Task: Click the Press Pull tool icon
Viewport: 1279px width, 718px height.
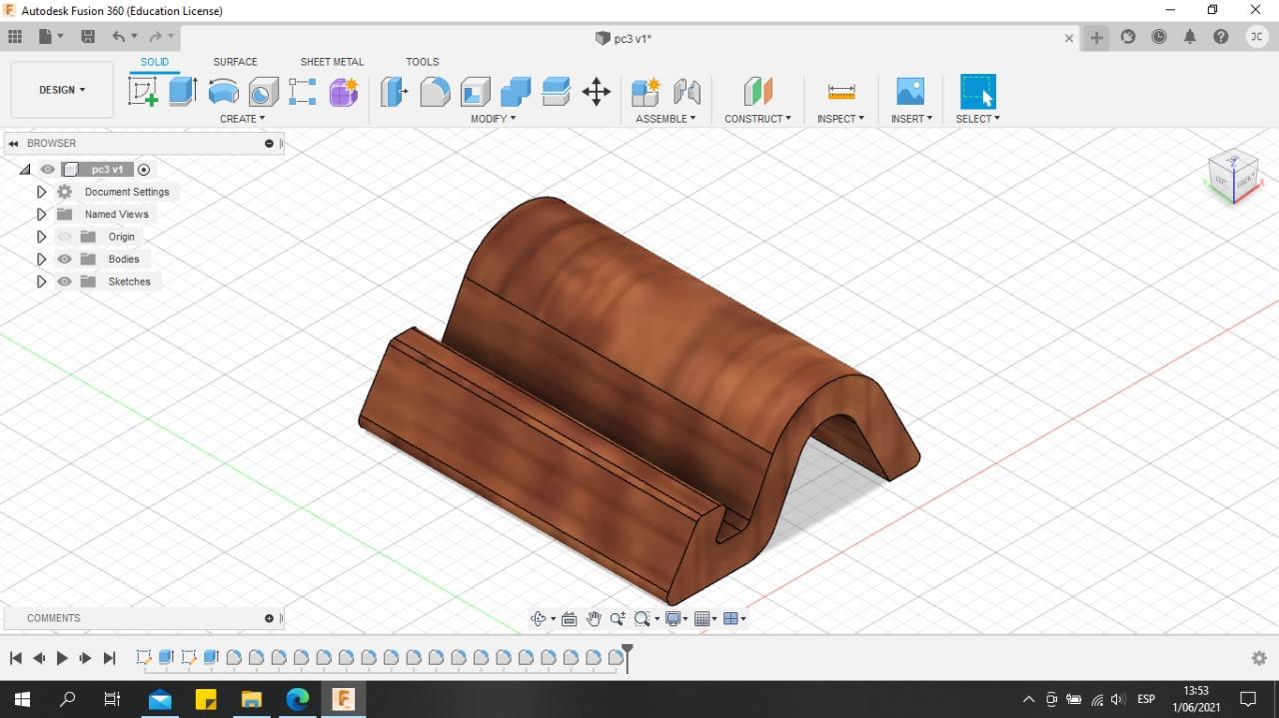Action: (x=394, y=92)
